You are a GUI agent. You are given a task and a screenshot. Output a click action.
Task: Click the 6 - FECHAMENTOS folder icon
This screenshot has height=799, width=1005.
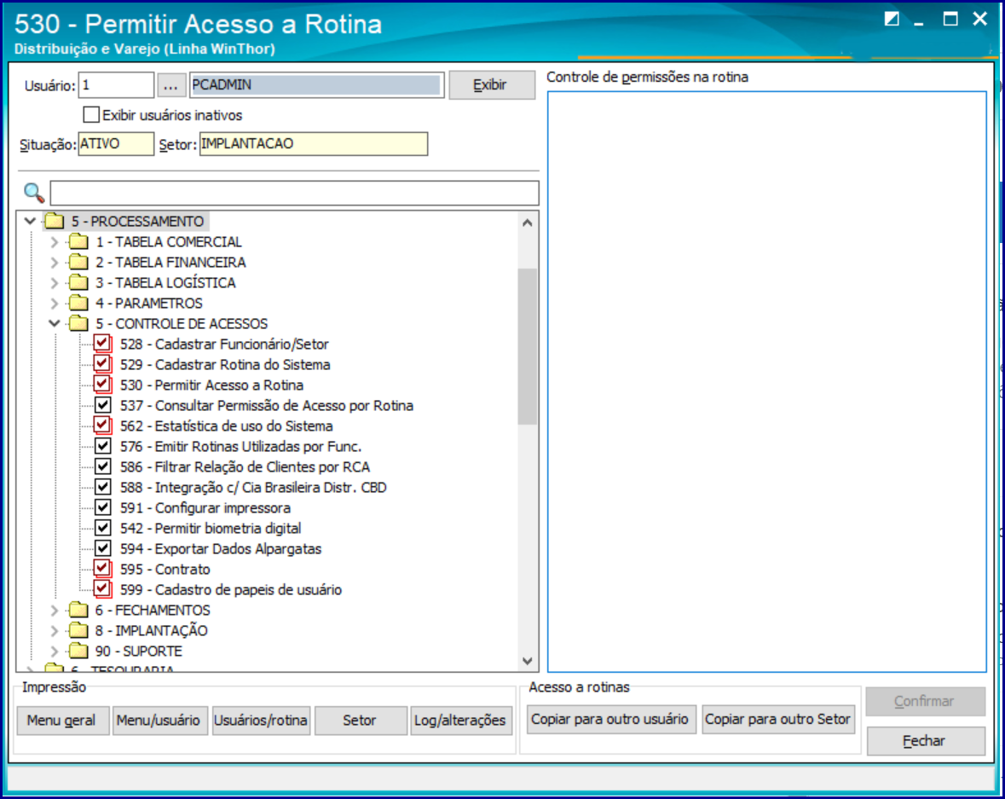coord(78,610)
